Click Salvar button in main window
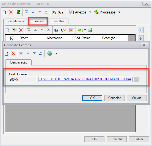 click(139, 139)
